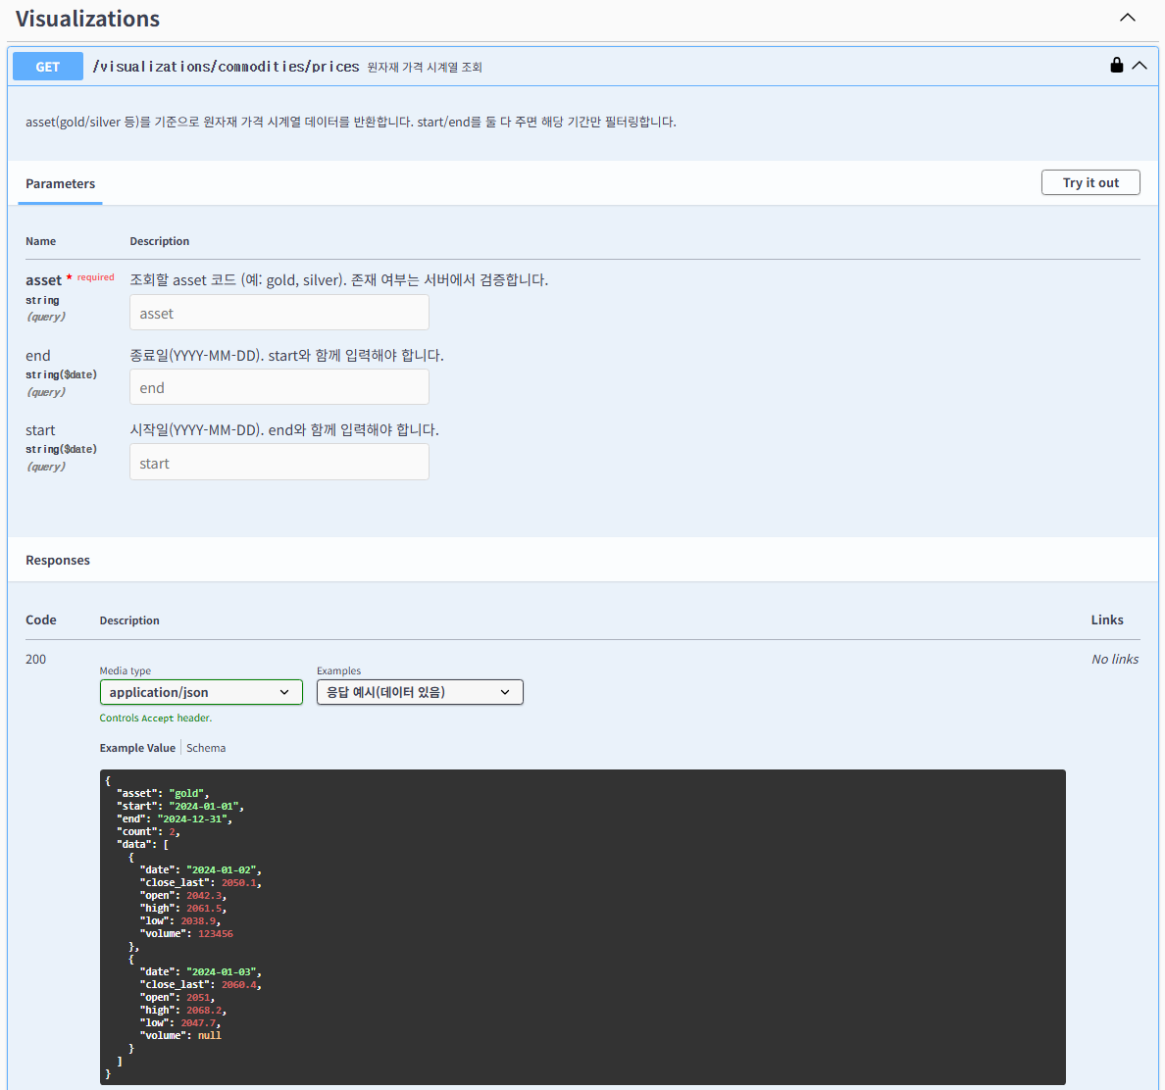This screenshot has width=1165, height=1090.
Task: Open the Examples dropdown
Action: coord(420,692)
